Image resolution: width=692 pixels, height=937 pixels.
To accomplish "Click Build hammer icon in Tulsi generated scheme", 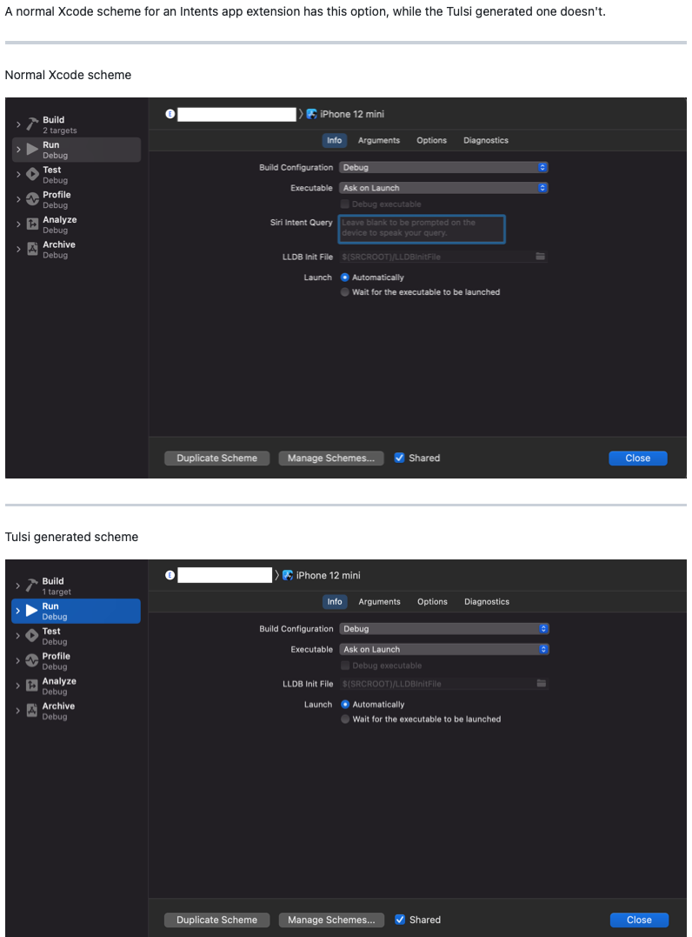I will click(x=31, y=586).
